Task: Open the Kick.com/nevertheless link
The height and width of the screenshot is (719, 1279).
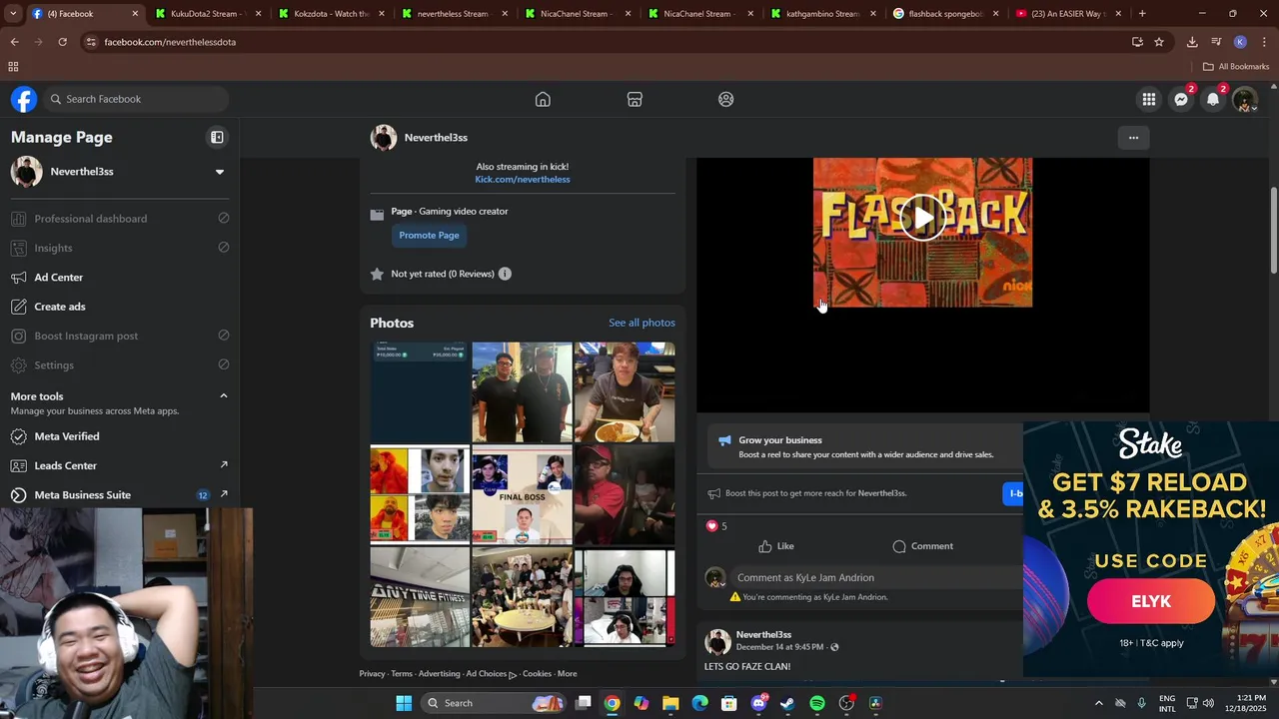Action: (x=523, y=180)
